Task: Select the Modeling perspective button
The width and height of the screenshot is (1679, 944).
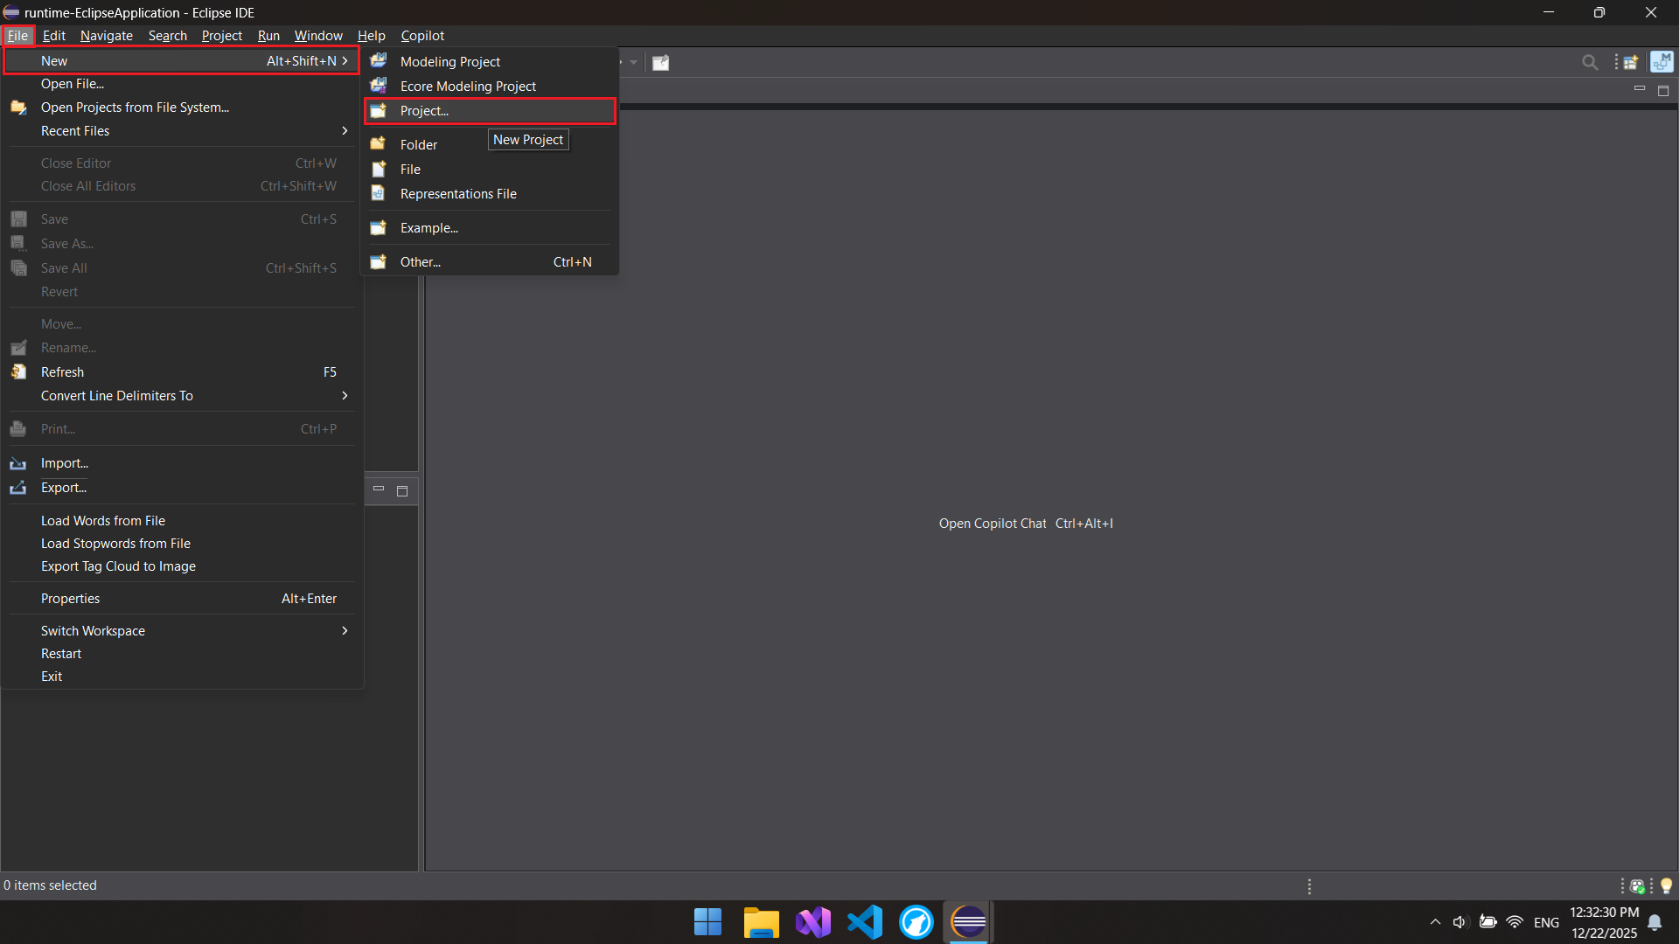Action: pos(1661,62)
